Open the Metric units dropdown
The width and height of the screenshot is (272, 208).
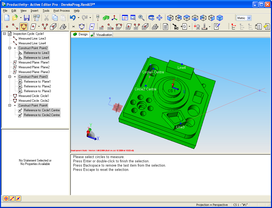249,18
